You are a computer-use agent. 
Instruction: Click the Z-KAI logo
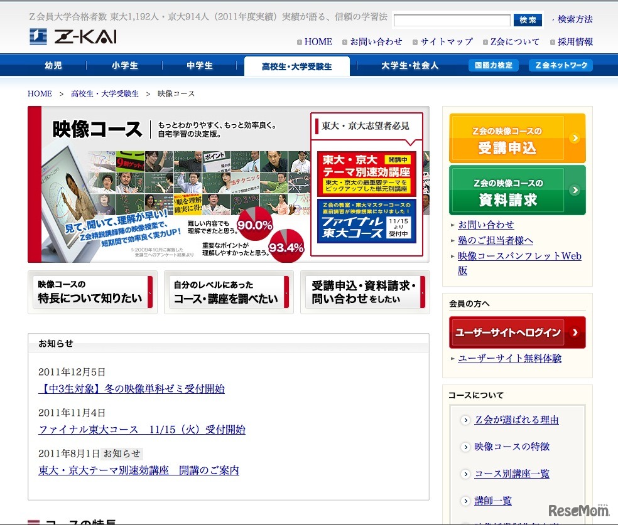(x=73, y=36)
